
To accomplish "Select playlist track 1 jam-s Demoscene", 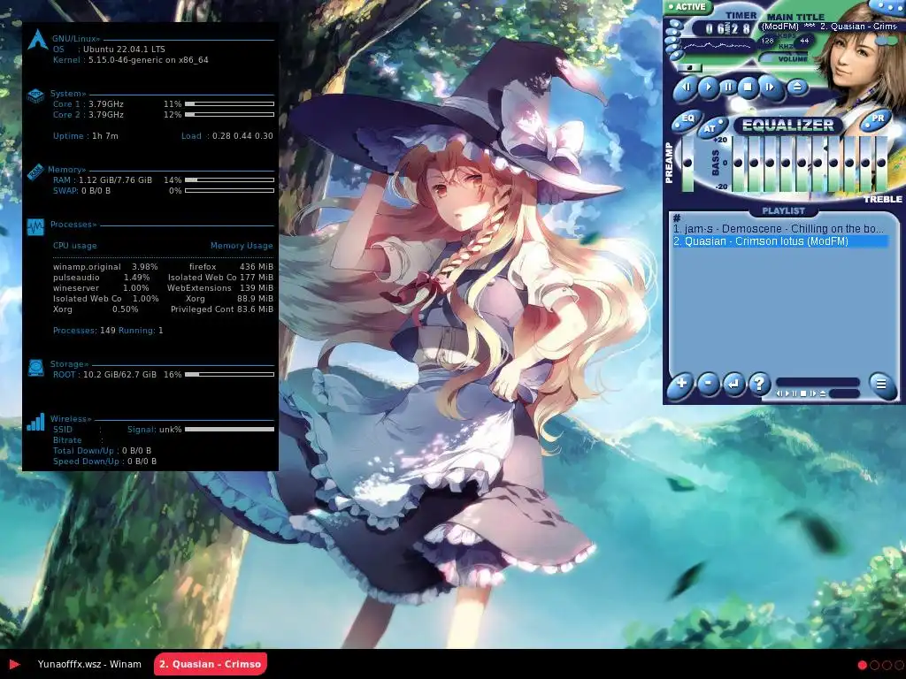I will pyautogui.click(x=779, y=229).
